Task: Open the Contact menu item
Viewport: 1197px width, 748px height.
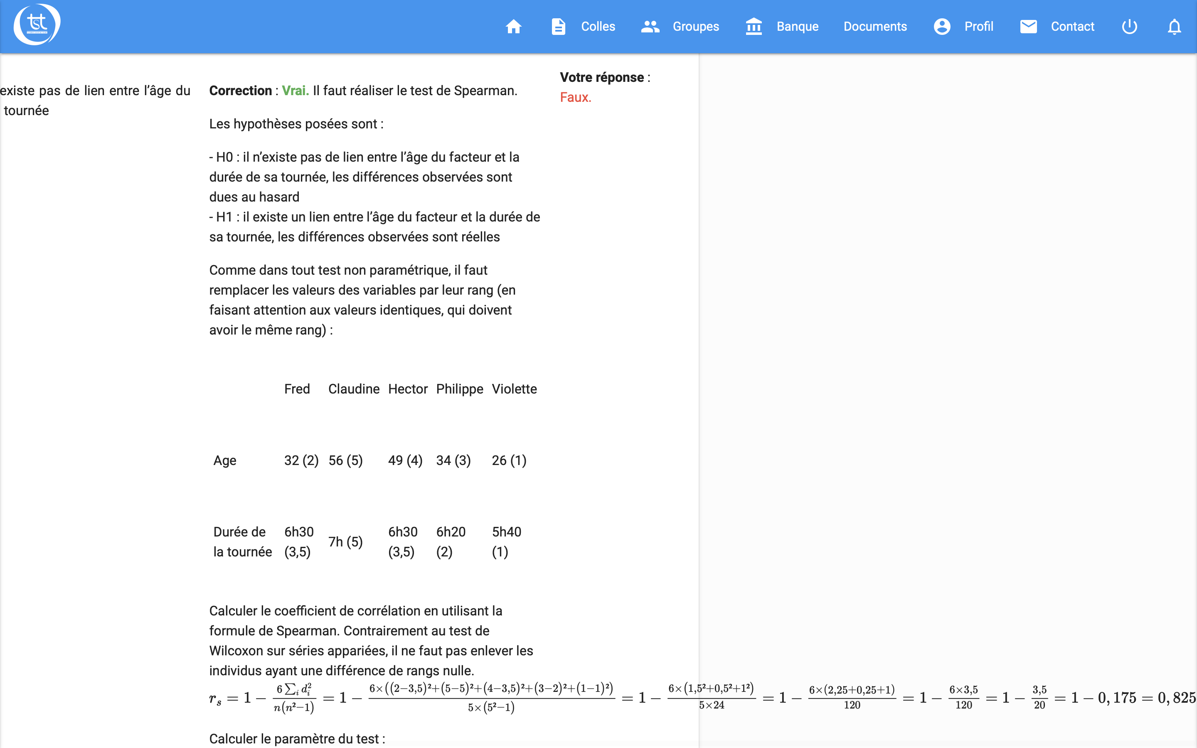Action: click(x=1072, y=26)
